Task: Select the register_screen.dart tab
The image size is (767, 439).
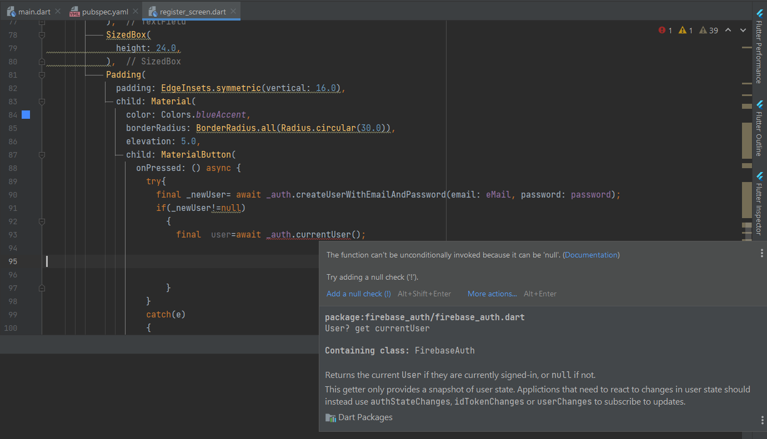Action: point(193,12)
